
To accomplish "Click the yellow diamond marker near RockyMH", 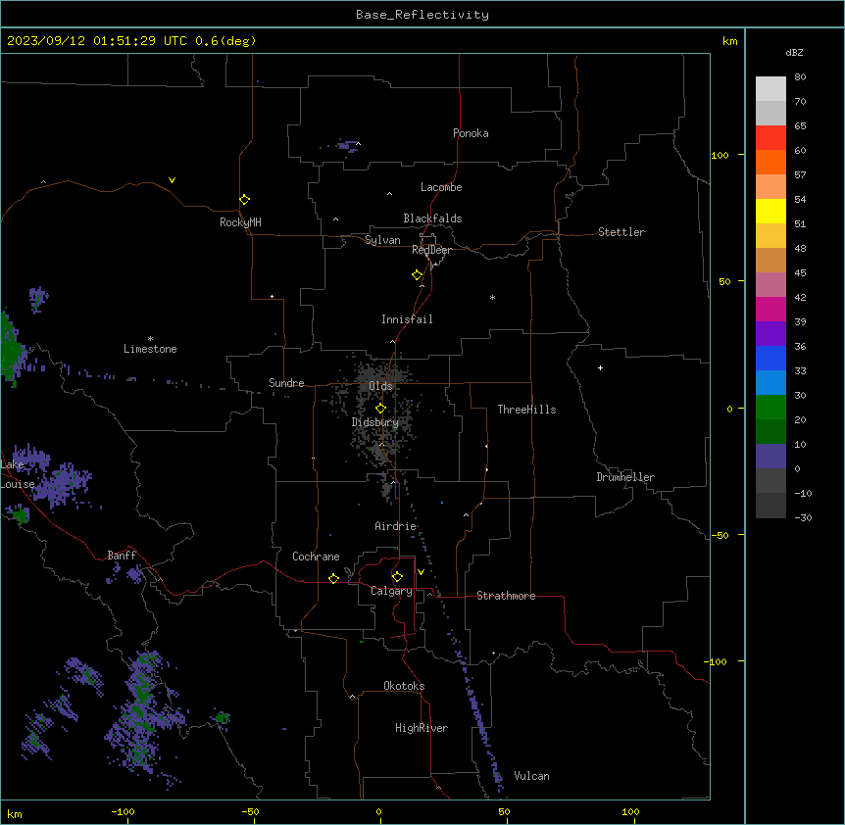I will point(244,200).
